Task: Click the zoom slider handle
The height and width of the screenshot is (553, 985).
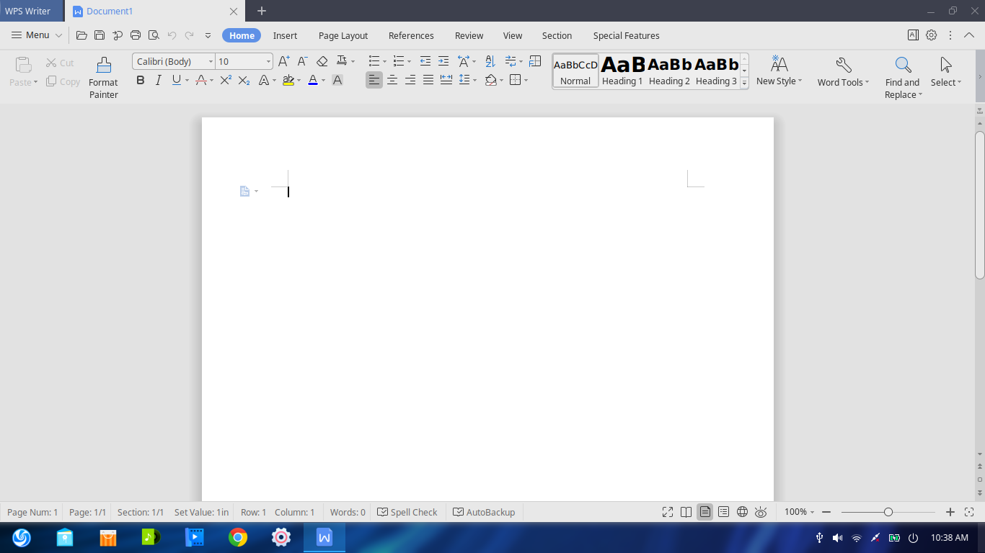Action: [x=888, y=512]
